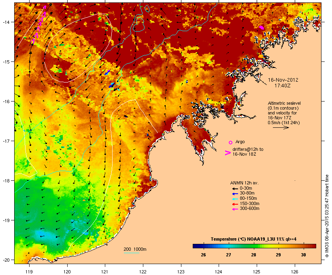Select the '16-Nov-2012' date text
The width and height of the screenshot is (332, 275).
coord(283,80)
